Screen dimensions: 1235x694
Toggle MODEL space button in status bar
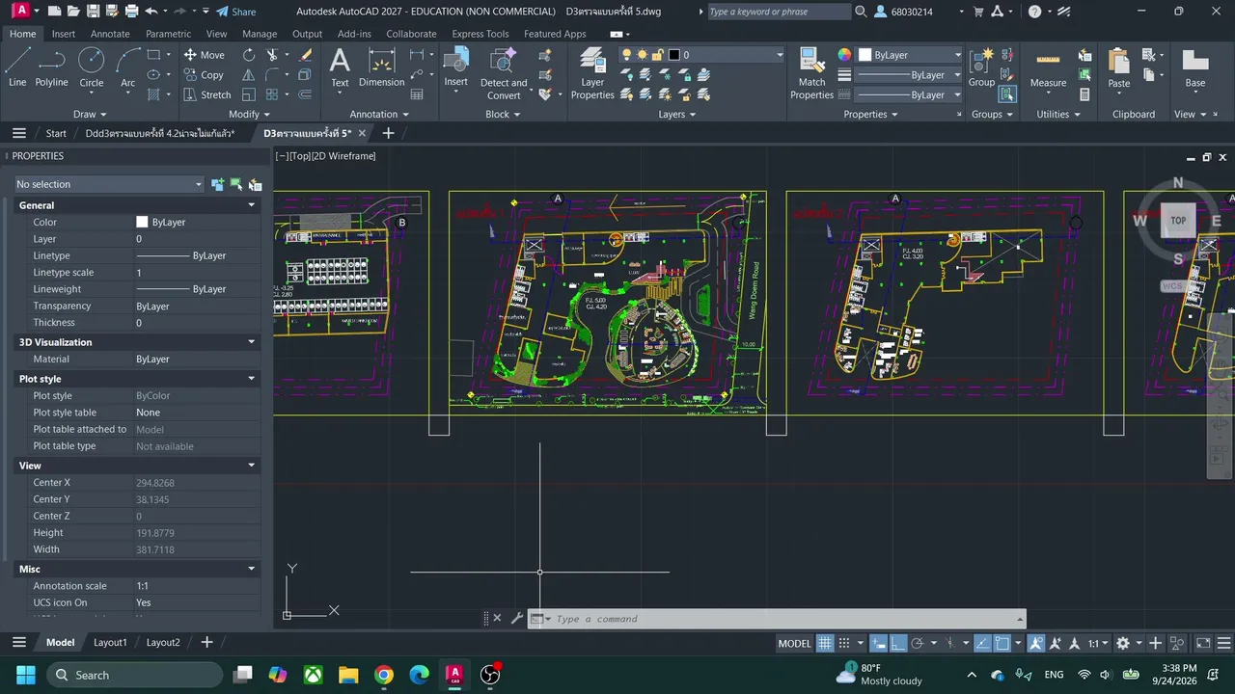795,643
